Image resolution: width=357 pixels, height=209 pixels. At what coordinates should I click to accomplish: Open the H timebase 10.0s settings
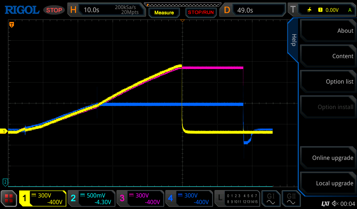106,10
